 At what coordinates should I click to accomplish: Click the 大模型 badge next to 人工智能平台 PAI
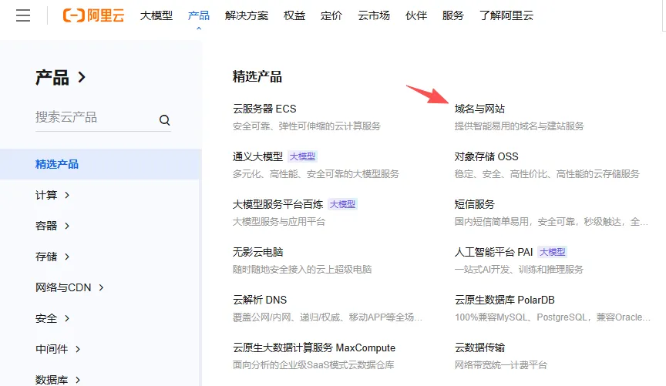552,252
